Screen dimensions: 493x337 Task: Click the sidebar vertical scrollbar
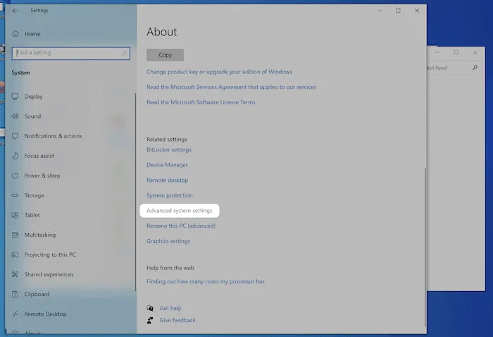click(135, 192)
